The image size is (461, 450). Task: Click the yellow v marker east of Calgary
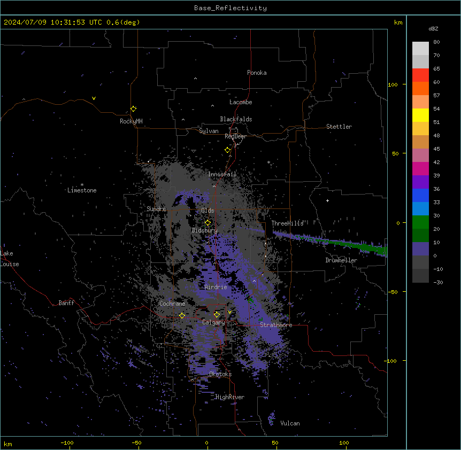(x=229, y=312)
